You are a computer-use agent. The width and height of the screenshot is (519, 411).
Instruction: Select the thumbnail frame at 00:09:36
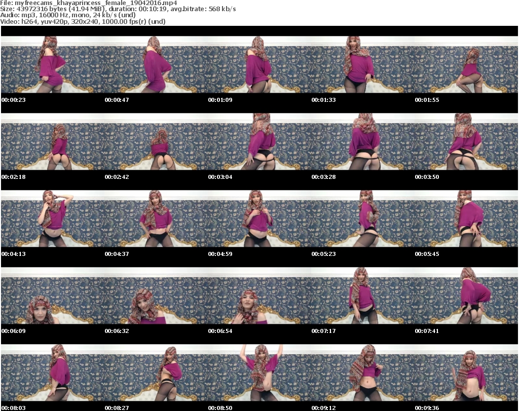pyautogui.click(x=466, y=372)
